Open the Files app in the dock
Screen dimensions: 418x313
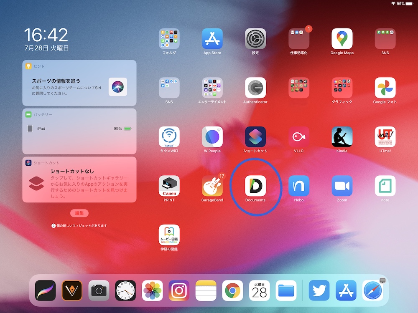[x=286, y=290]
